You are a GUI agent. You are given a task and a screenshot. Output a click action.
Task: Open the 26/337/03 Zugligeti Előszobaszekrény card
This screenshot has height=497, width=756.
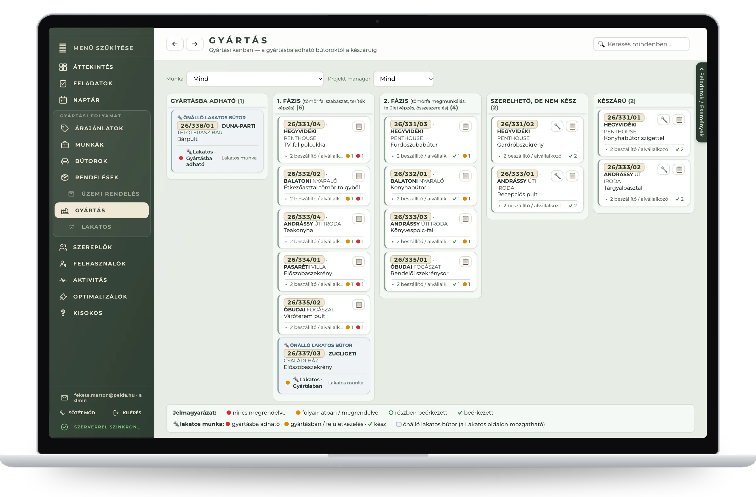(x=324, y=366)
